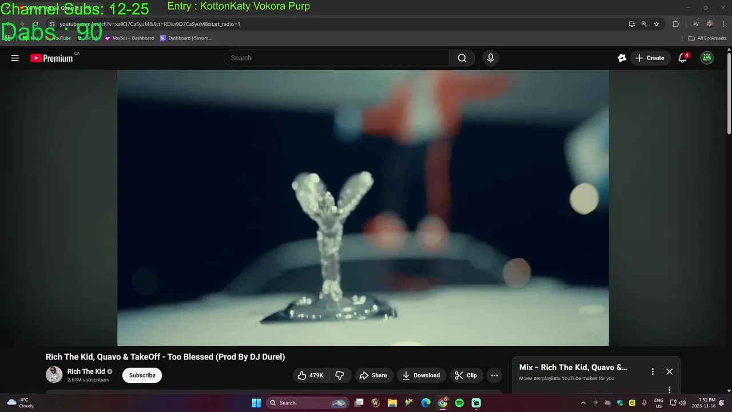The image size is (732, 412).
Task: Open the notification bell in system tray
Action: click(x=722, y=403)
